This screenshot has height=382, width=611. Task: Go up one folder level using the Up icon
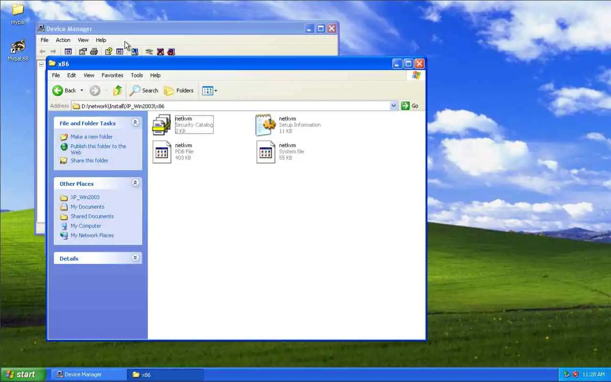coord(117,90)
